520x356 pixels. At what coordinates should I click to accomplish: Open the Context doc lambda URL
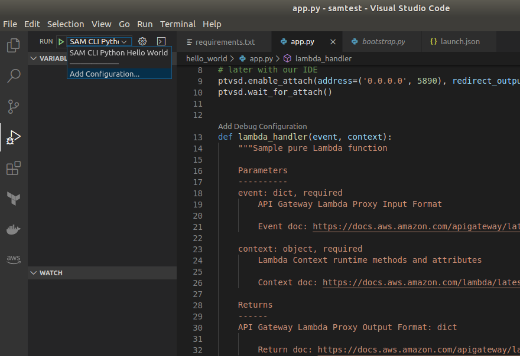(421, 282)
